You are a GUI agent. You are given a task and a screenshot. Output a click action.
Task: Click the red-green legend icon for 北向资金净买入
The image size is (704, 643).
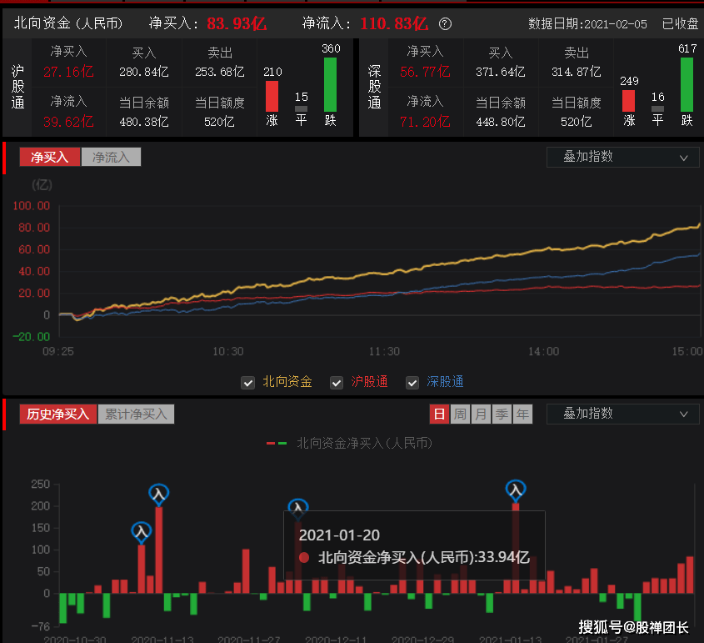click(x=277, y=443)
